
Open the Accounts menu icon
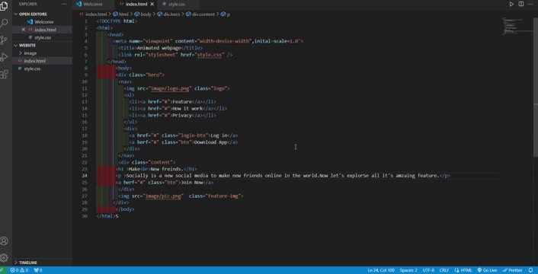[4, 241]
